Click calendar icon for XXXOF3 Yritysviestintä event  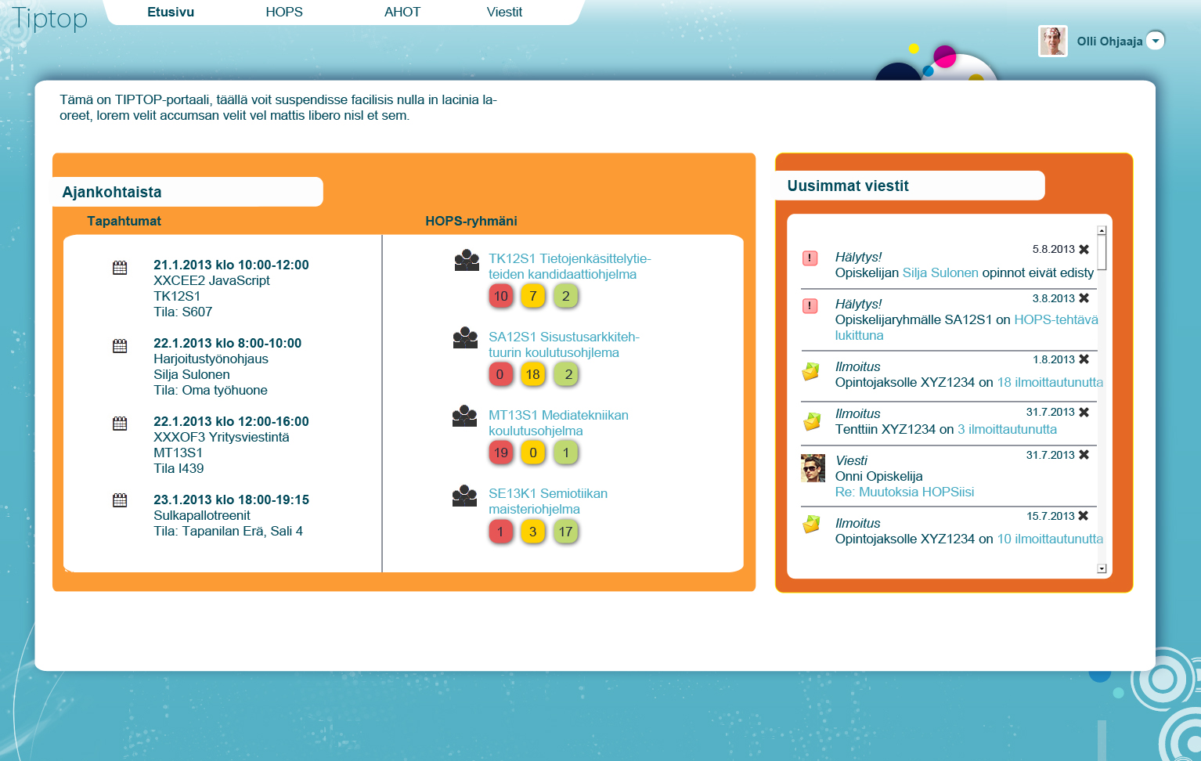click(120, 424)
